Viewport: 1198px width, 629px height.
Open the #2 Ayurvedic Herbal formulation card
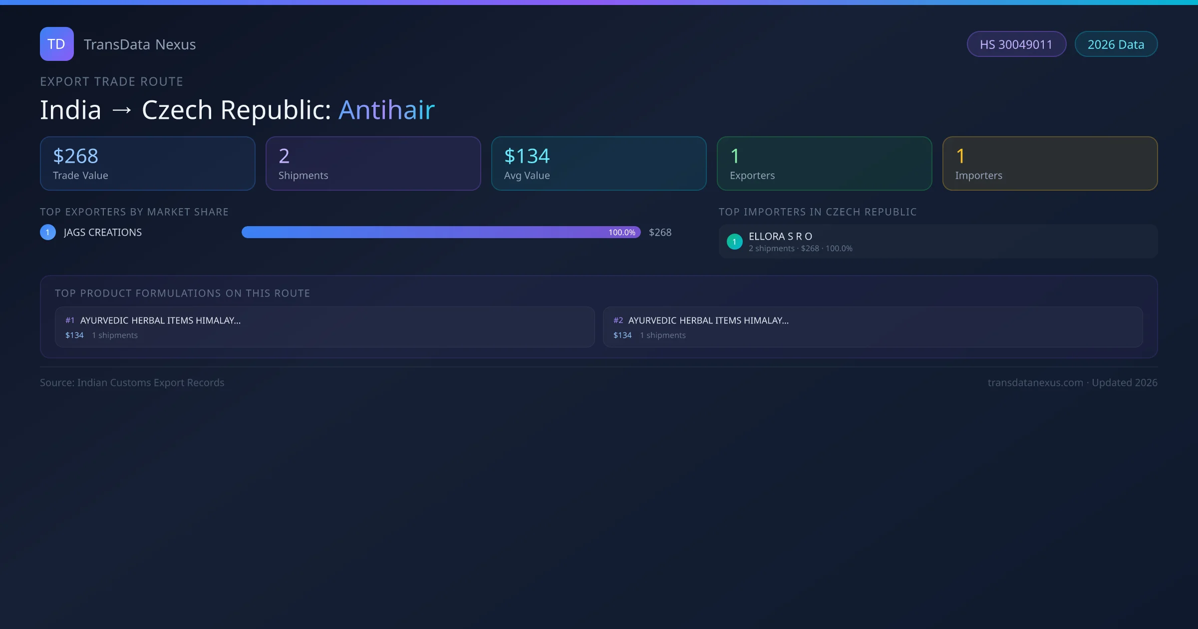click(x=873, y=327)
